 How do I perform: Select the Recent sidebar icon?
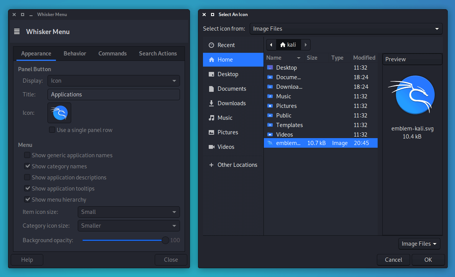(x=211, y=45)
